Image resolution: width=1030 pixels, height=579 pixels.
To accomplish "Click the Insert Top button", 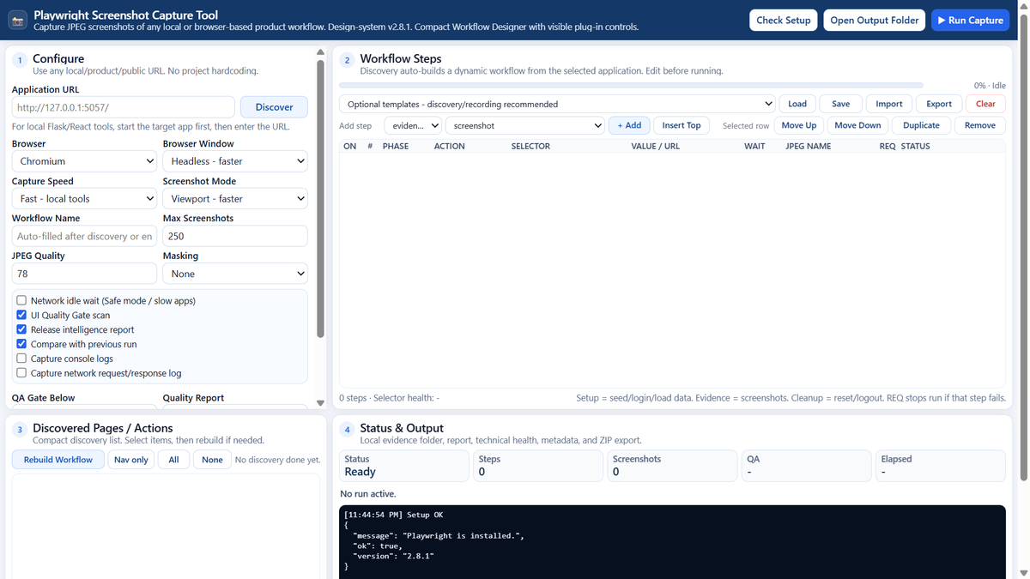I will [682, 125].
